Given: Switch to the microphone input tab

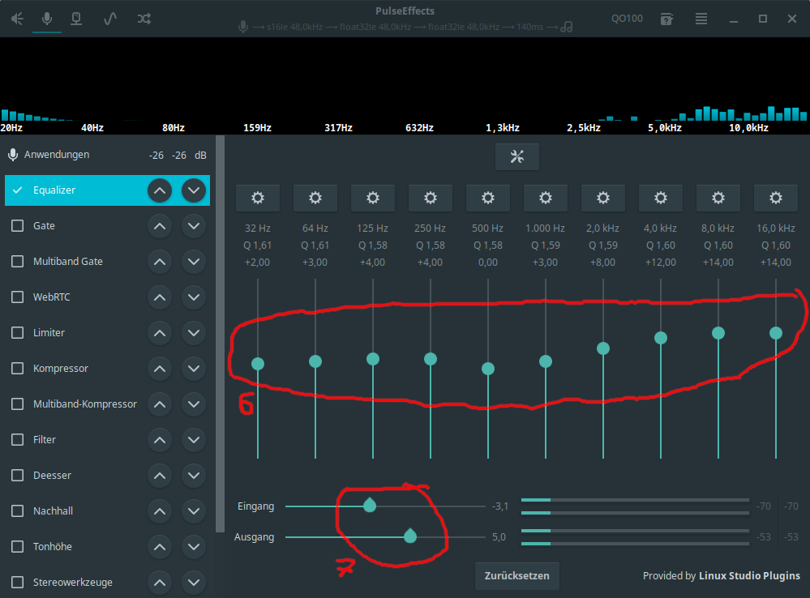Looking at the screenshot, I should [x=47, y=18].
